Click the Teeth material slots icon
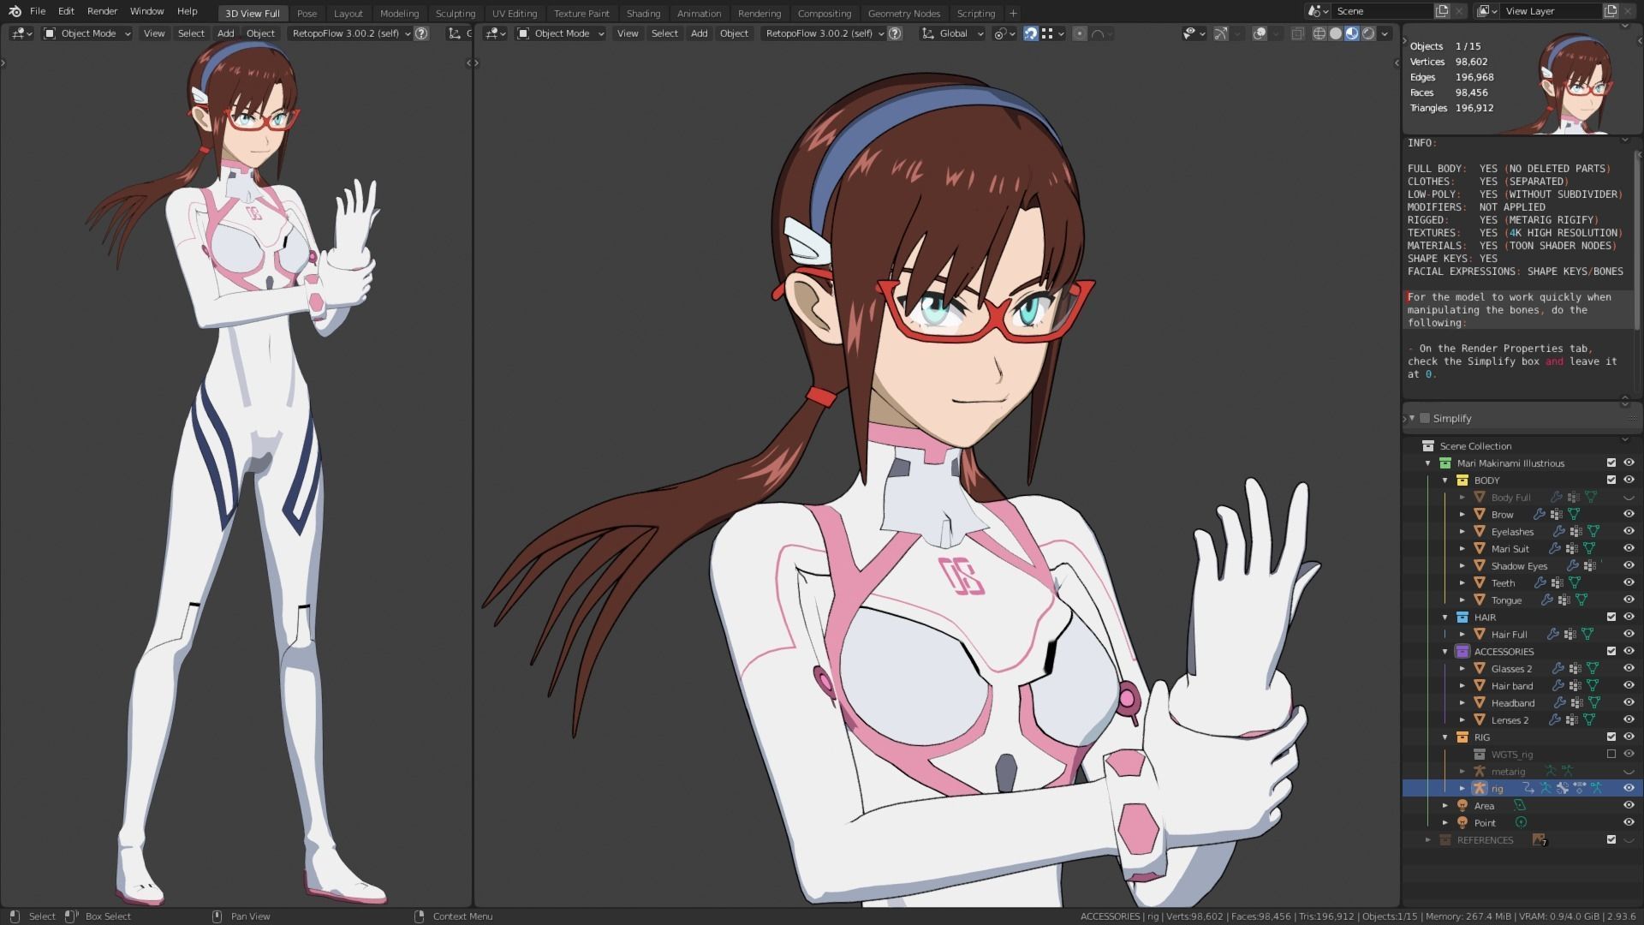1644x925 pixels. tap(1558, 582)
